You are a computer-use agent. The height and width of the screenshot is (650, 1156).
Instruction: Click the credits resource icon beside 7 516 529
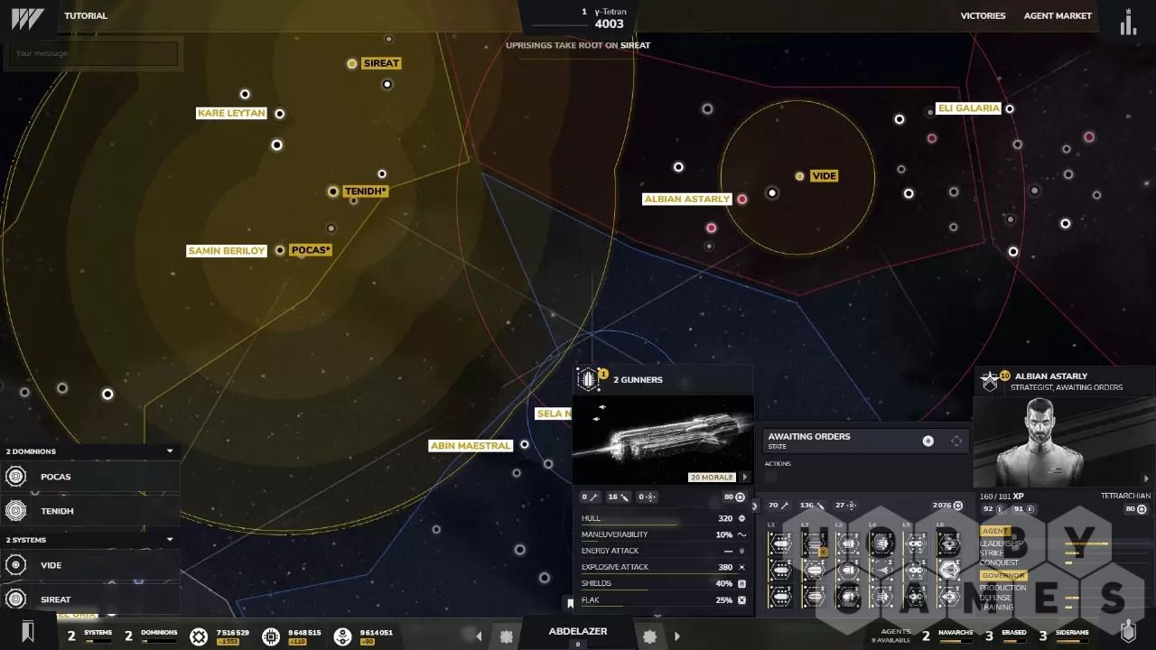pos(199,636)
